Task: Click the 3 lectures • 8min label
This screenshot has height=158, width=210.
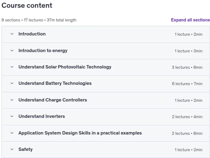Action: (187, 67)
